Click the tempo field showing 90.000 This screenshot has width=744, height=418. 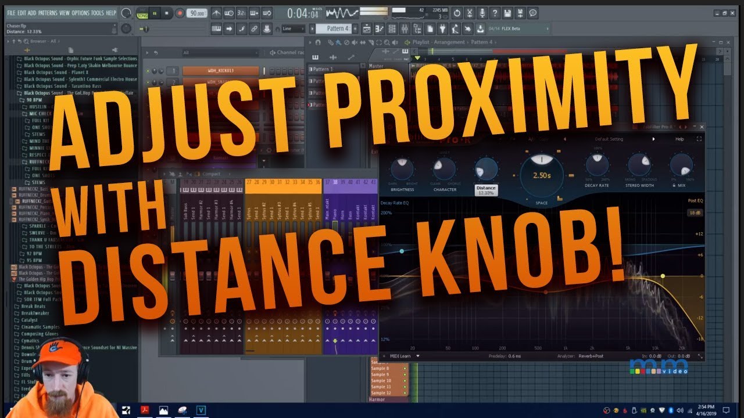(x=195, y=13)
